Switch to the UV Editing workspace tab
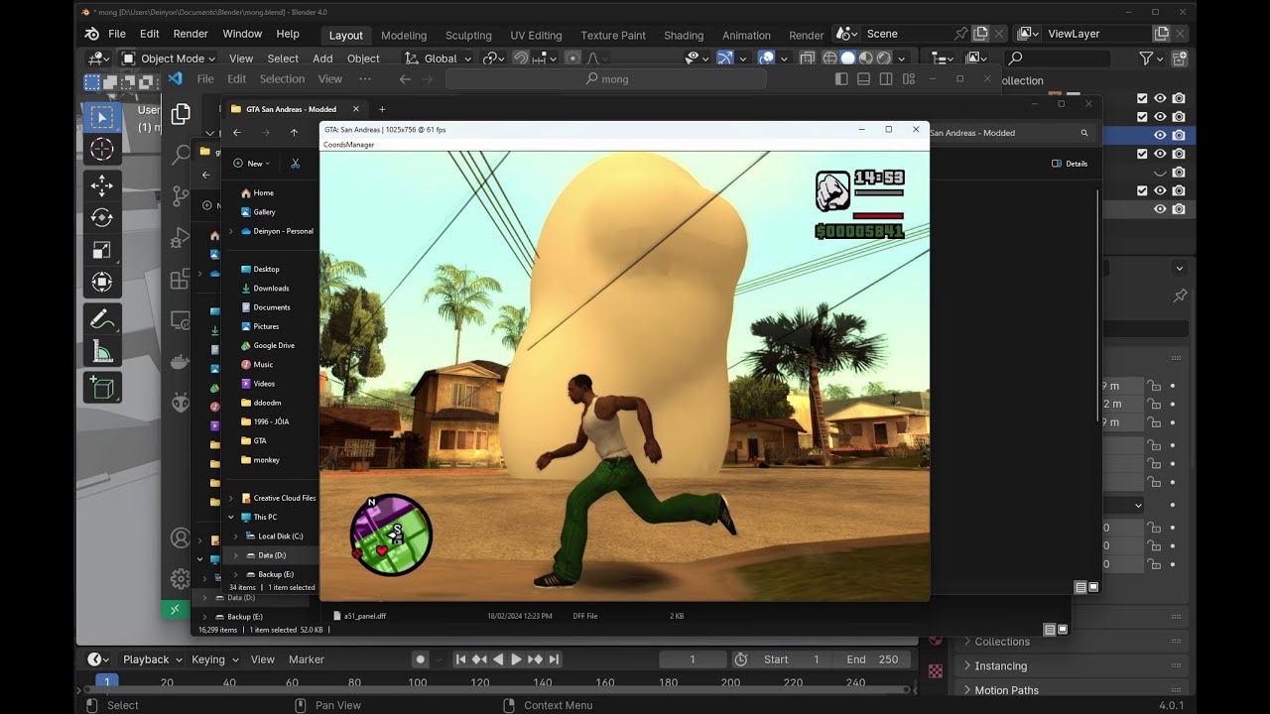 [x=536, y=35]
